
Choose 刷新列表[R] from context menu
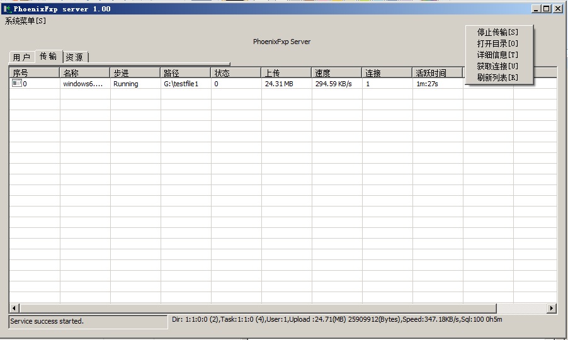(x=497, y=77)
